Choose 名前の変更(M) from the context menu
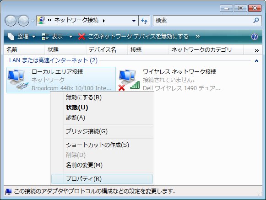Image resolution: width=266 pixels, height=200 pixels. [x=102, y=165]
